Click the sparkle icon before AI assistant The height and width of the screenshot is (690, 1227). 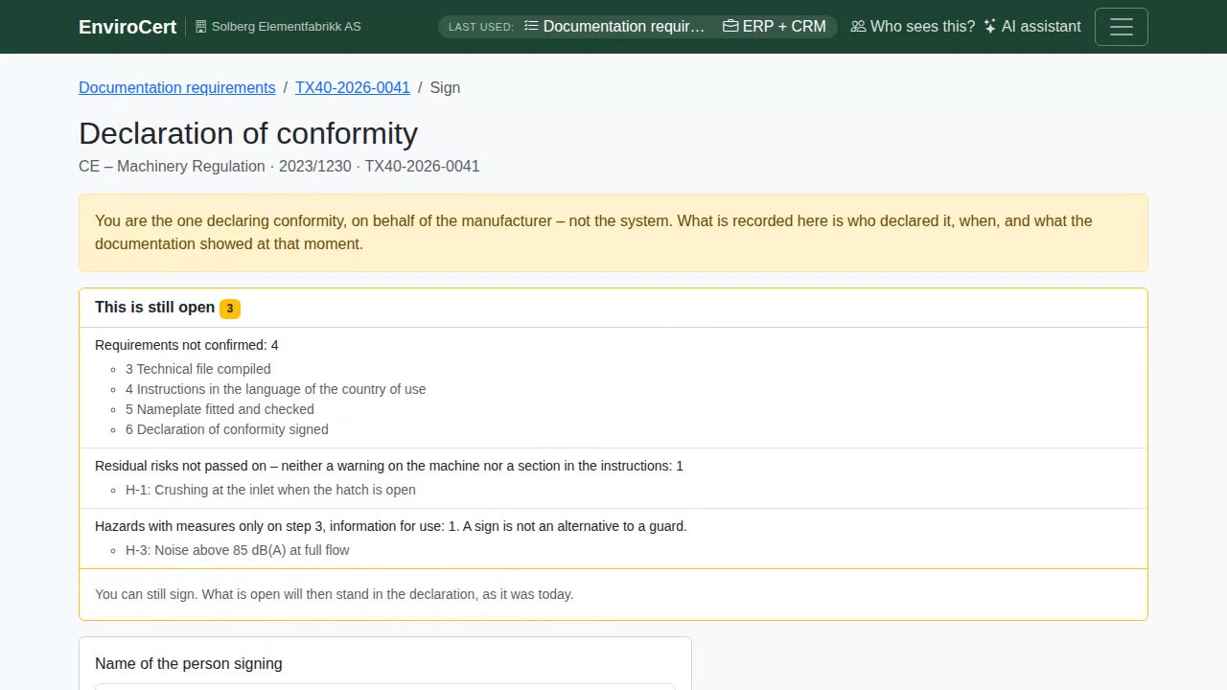(990, 26)
